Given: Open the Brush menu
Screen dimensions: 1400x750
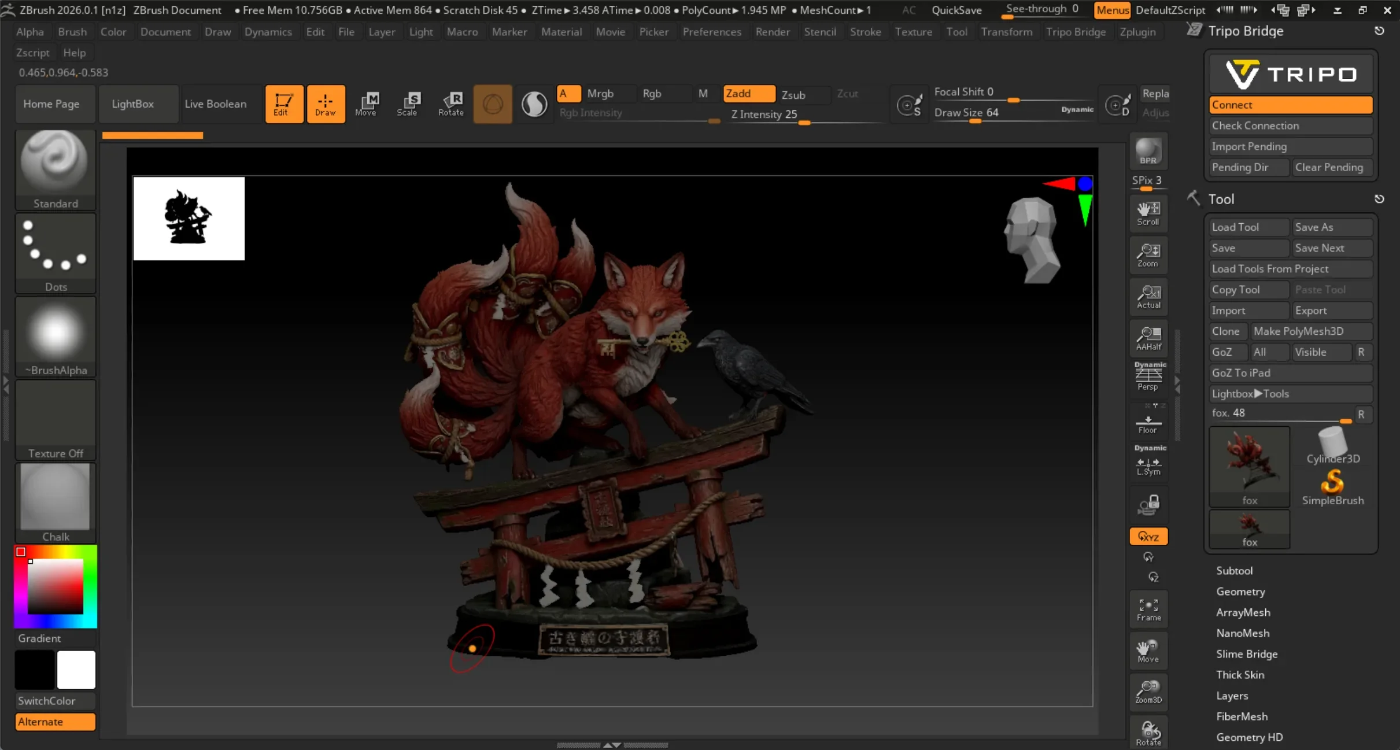Looking at the screenshot, I should click(72, 32).
